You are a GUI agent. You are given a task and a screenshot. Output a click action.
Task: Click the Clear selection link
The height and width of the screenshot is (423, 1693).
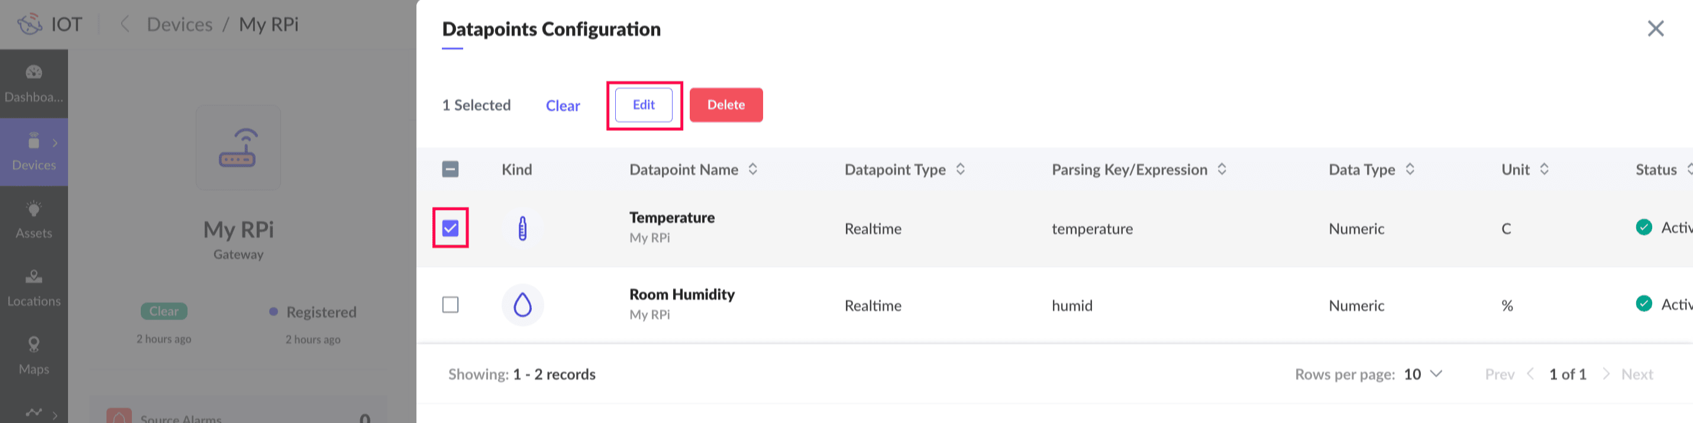563,106
